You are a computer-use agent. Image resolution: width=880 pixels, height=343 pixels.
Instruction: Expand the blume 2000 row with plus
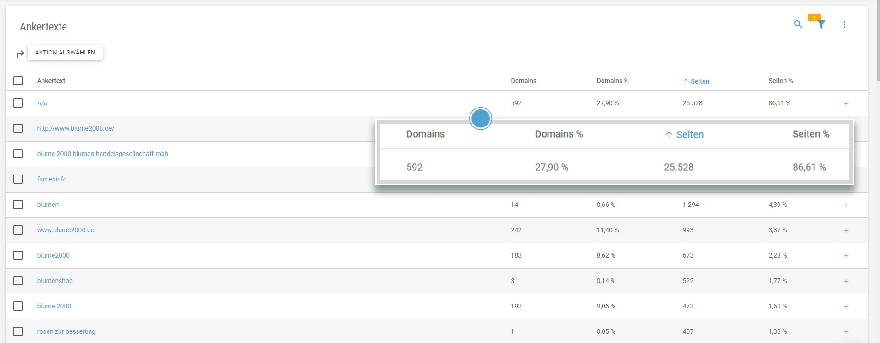point(846,307)
